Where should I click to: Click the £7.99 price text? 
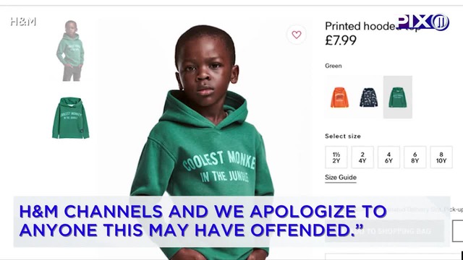click(x=341, y=40)
